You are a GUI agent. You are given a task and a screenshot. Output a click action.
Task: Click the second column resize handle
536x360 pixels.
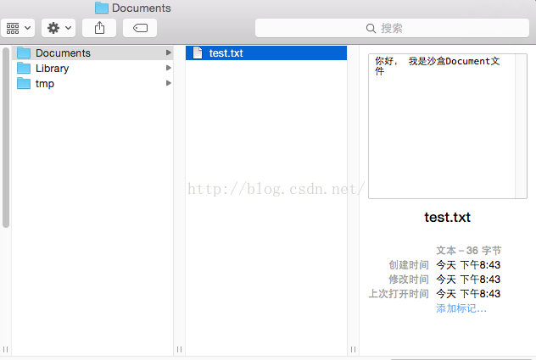179,349
